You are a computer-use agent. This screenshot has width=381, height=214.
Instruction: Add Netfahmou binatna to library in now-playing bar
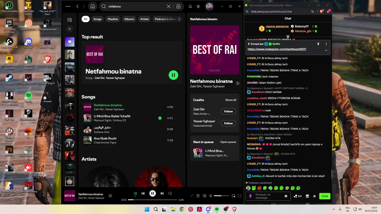(x=110, y=196)
